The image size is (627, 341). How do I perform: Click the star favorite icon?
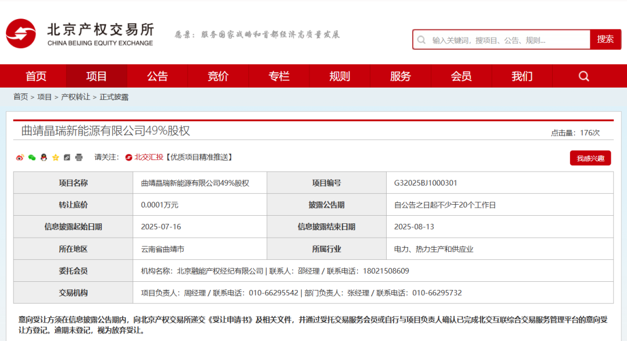[56, 157]
